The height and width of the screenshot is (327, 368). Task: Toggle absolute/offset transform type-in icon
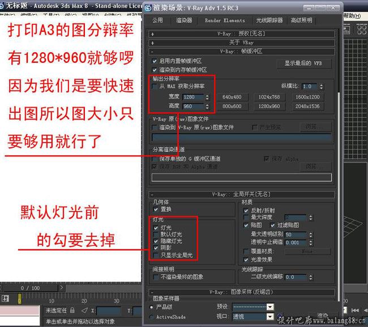click(x=84, y=311)
